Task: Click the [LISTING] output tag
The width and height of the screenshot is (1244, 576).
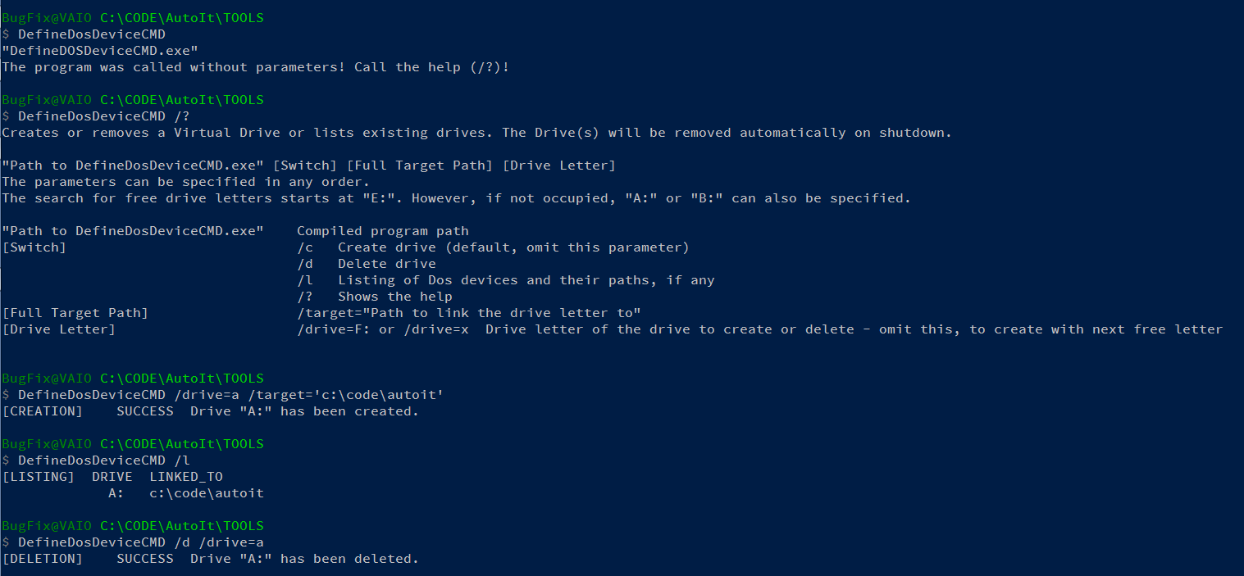Action: coord(39,477)
